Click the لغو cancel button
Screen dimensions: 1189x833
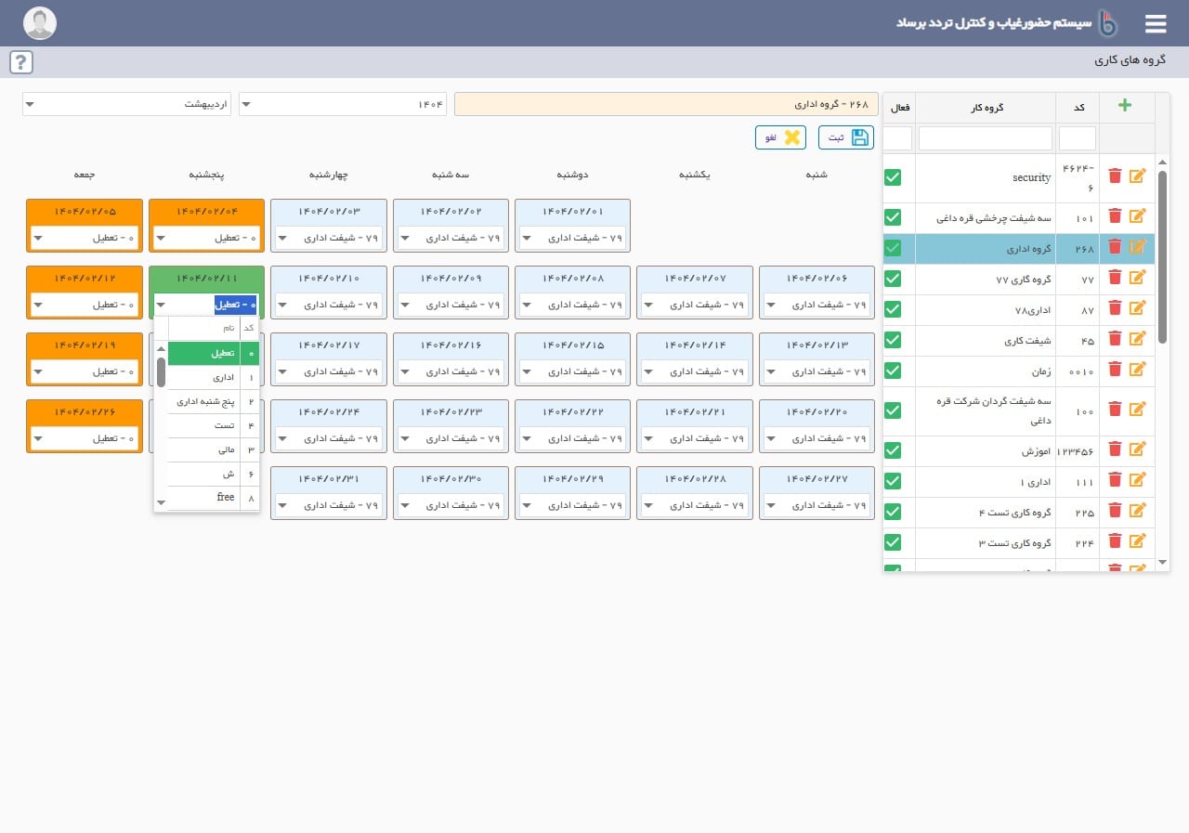pos(780,137)
